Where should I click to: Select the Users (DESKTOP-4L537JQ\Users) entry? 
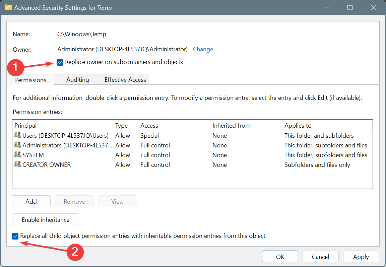click(x=192, y=135)
